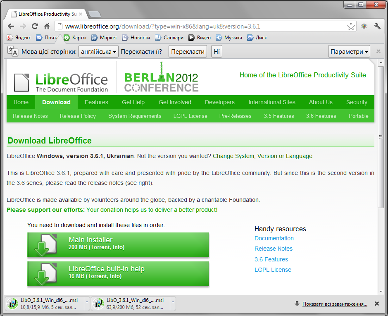This screenshot has height=316, width=388.
Task: Click Показати всі завантаження link
Action: click(x=335, y=304)
